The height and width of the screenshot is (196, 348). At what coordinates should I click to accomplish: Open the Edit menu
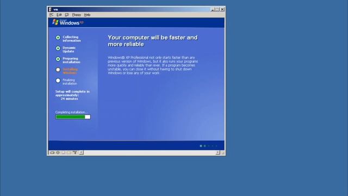click(x=59, y=15)
